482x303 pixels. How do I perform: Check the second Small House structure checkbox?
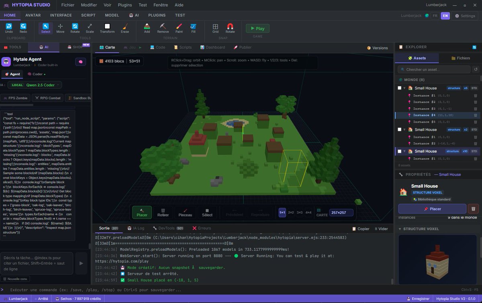[399, 129]
